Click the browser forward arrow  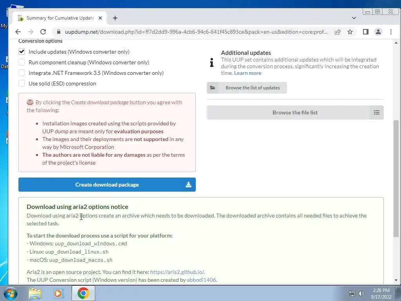pyautogui.click(x=31, y=32)
